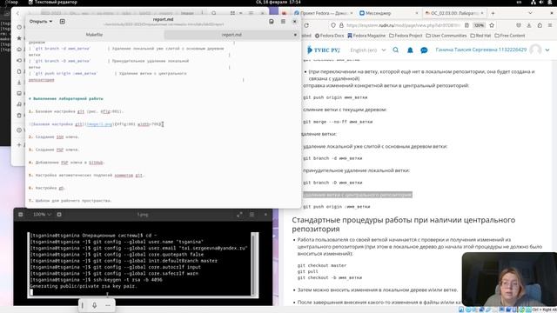Open the 'User Communities' bookmarks folder
The width and height of the screenshot is (557, 313).
click(x=446, y=36)
